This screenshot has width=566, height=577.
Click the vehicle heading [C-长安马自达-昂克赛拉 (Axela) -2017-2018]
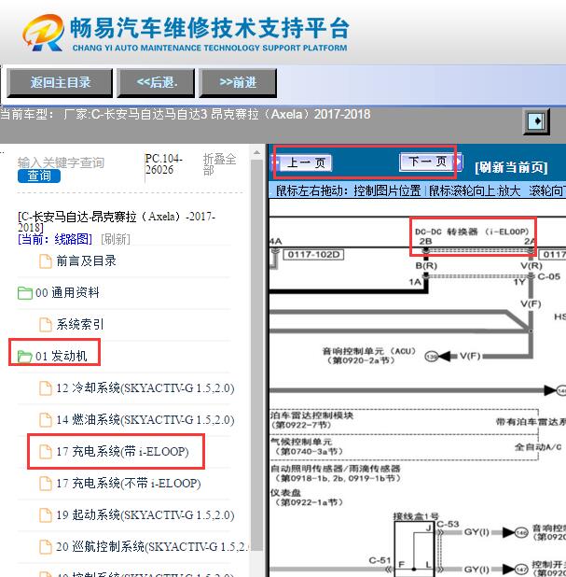click(x=117, y=221)
